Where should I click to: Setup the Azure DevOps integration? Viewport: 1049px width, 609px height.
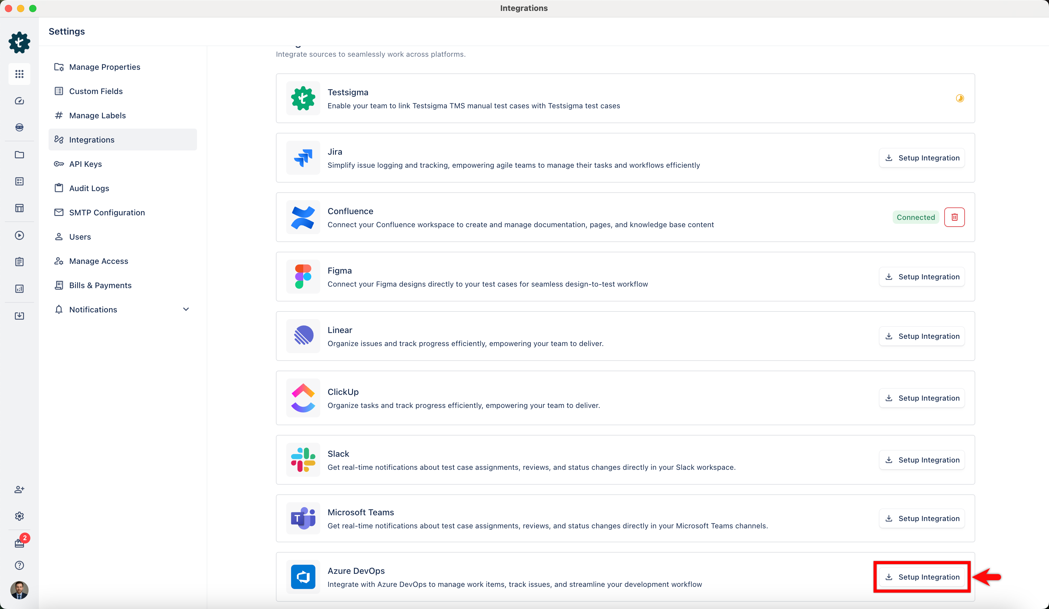(921, 577)
